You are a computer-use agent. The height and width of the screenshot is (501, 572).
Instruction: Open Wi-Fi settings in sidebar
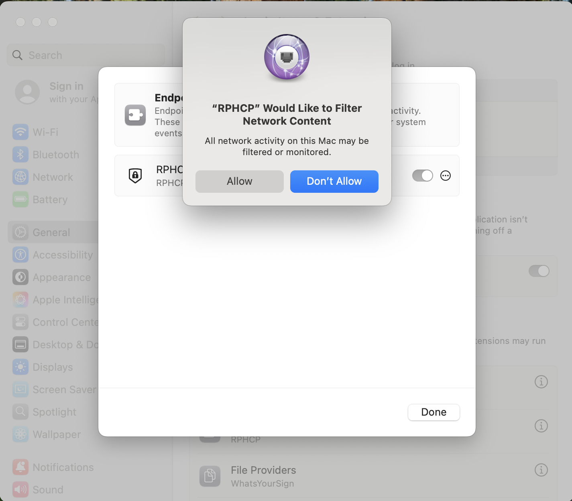tap(45, 132)
